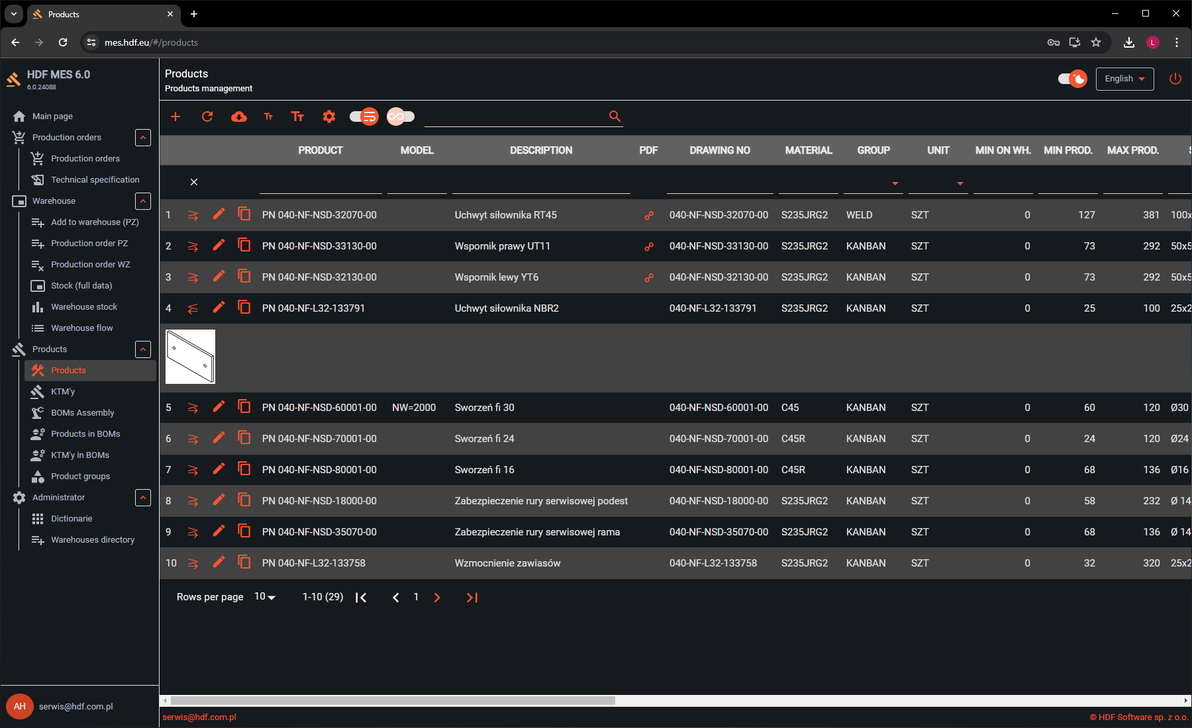
Task: Collapse the Warehouse menu section
Action: coord(143,201)
